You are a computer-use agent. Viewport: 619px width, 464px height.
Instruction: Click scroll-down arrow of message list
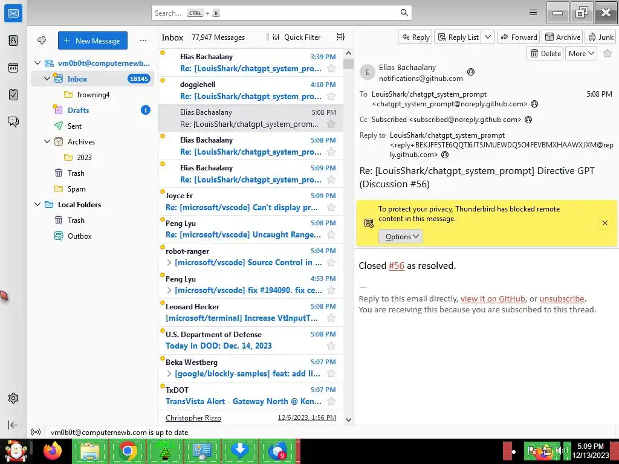pos(348,420)
